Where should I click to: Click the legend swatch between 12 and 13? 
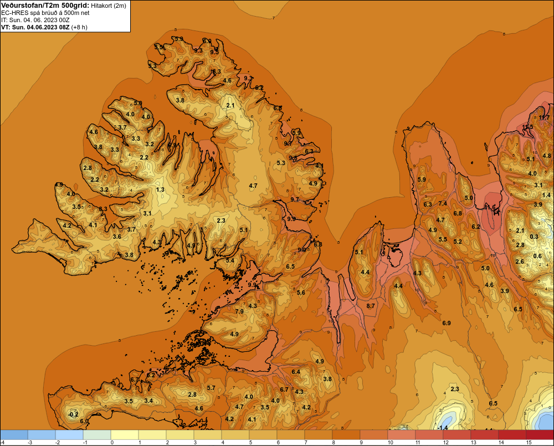pyautogui.click(x=457, y=434)
